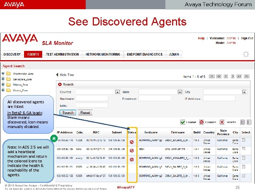Open ENDPOINT DIAGNOSTICS tab
The image size is (255, 191).
[144, 54]
